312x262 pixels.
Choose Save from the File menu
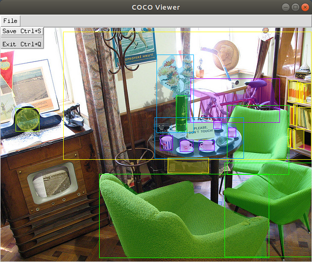coord(22,31)
